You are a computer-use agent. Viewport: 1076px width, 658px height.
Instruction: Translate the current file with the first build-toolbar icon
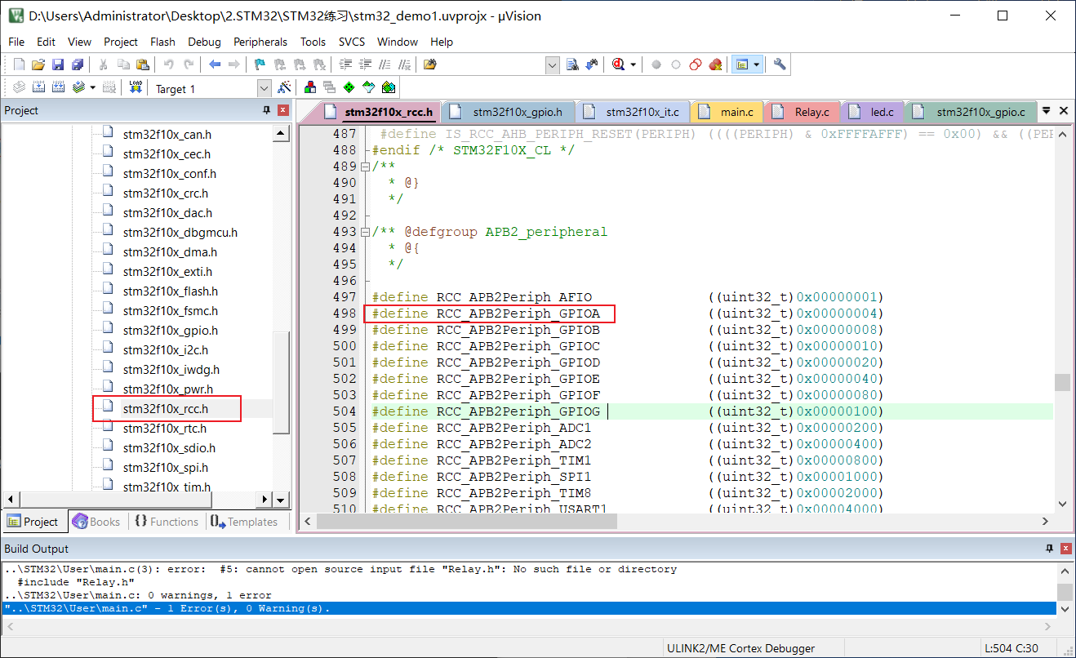19,87
